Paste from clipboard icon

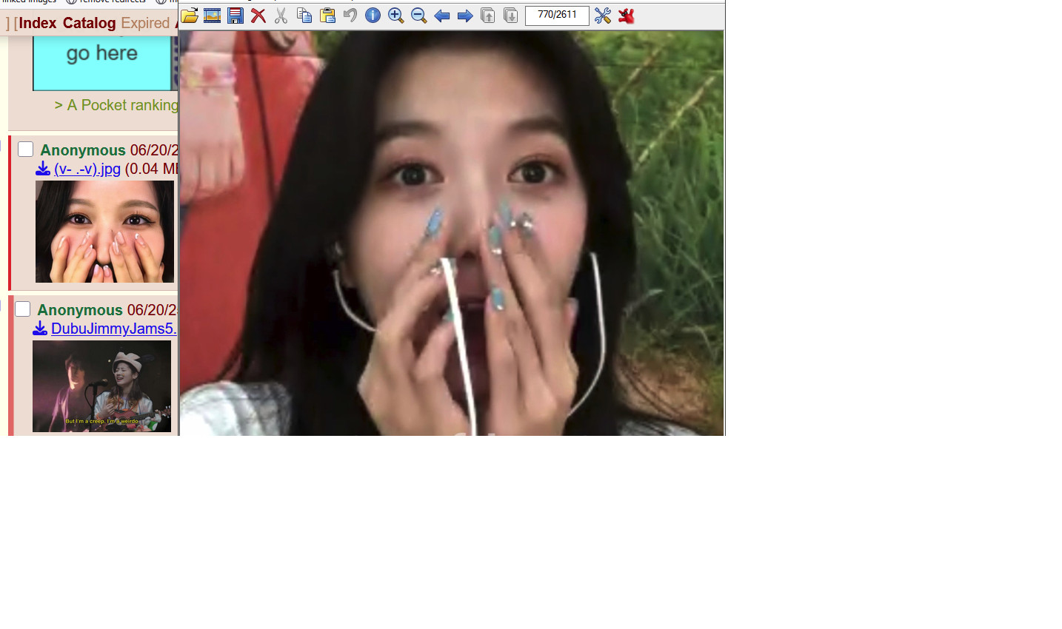[x=327, y=16]
